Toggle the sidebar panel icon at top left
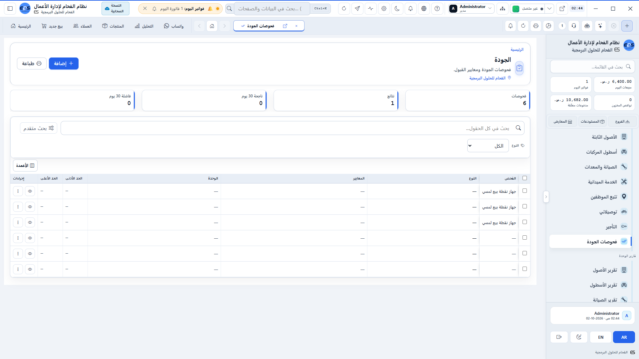The width and height of the screenshot is (639, 359). [10, 9]
